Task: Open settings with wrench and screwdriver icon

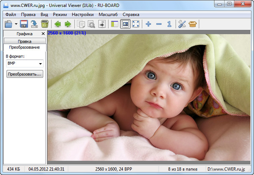Action: [182, 24]
